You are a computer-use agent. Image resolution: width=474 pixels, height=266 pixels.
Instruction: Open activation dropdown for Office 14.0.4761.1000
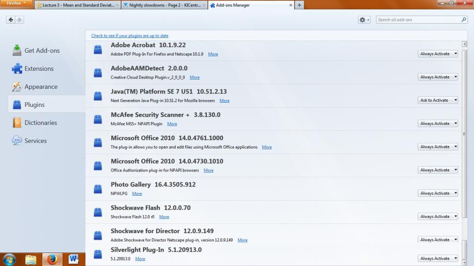click(x=438, y=147)
